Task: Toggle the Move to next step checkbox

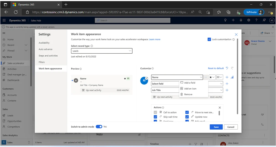Action: coord(187,112)
